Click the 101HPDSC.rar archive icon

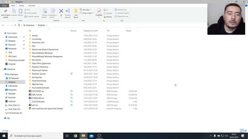click(x=30, y=91)
